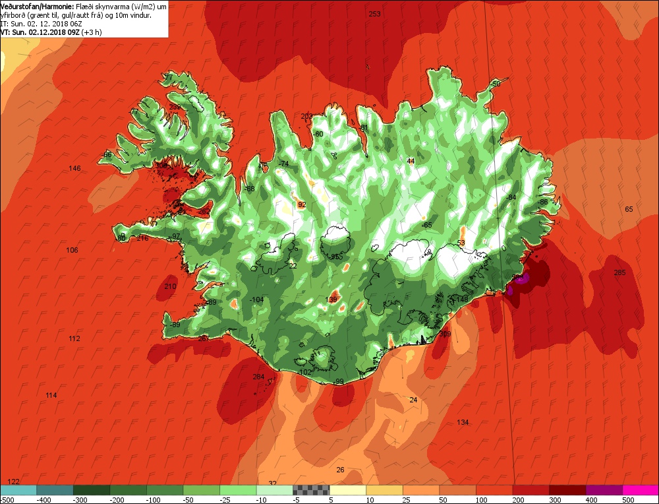Click the legend label '-300'
659x504 pixels.
pos(80,500)
